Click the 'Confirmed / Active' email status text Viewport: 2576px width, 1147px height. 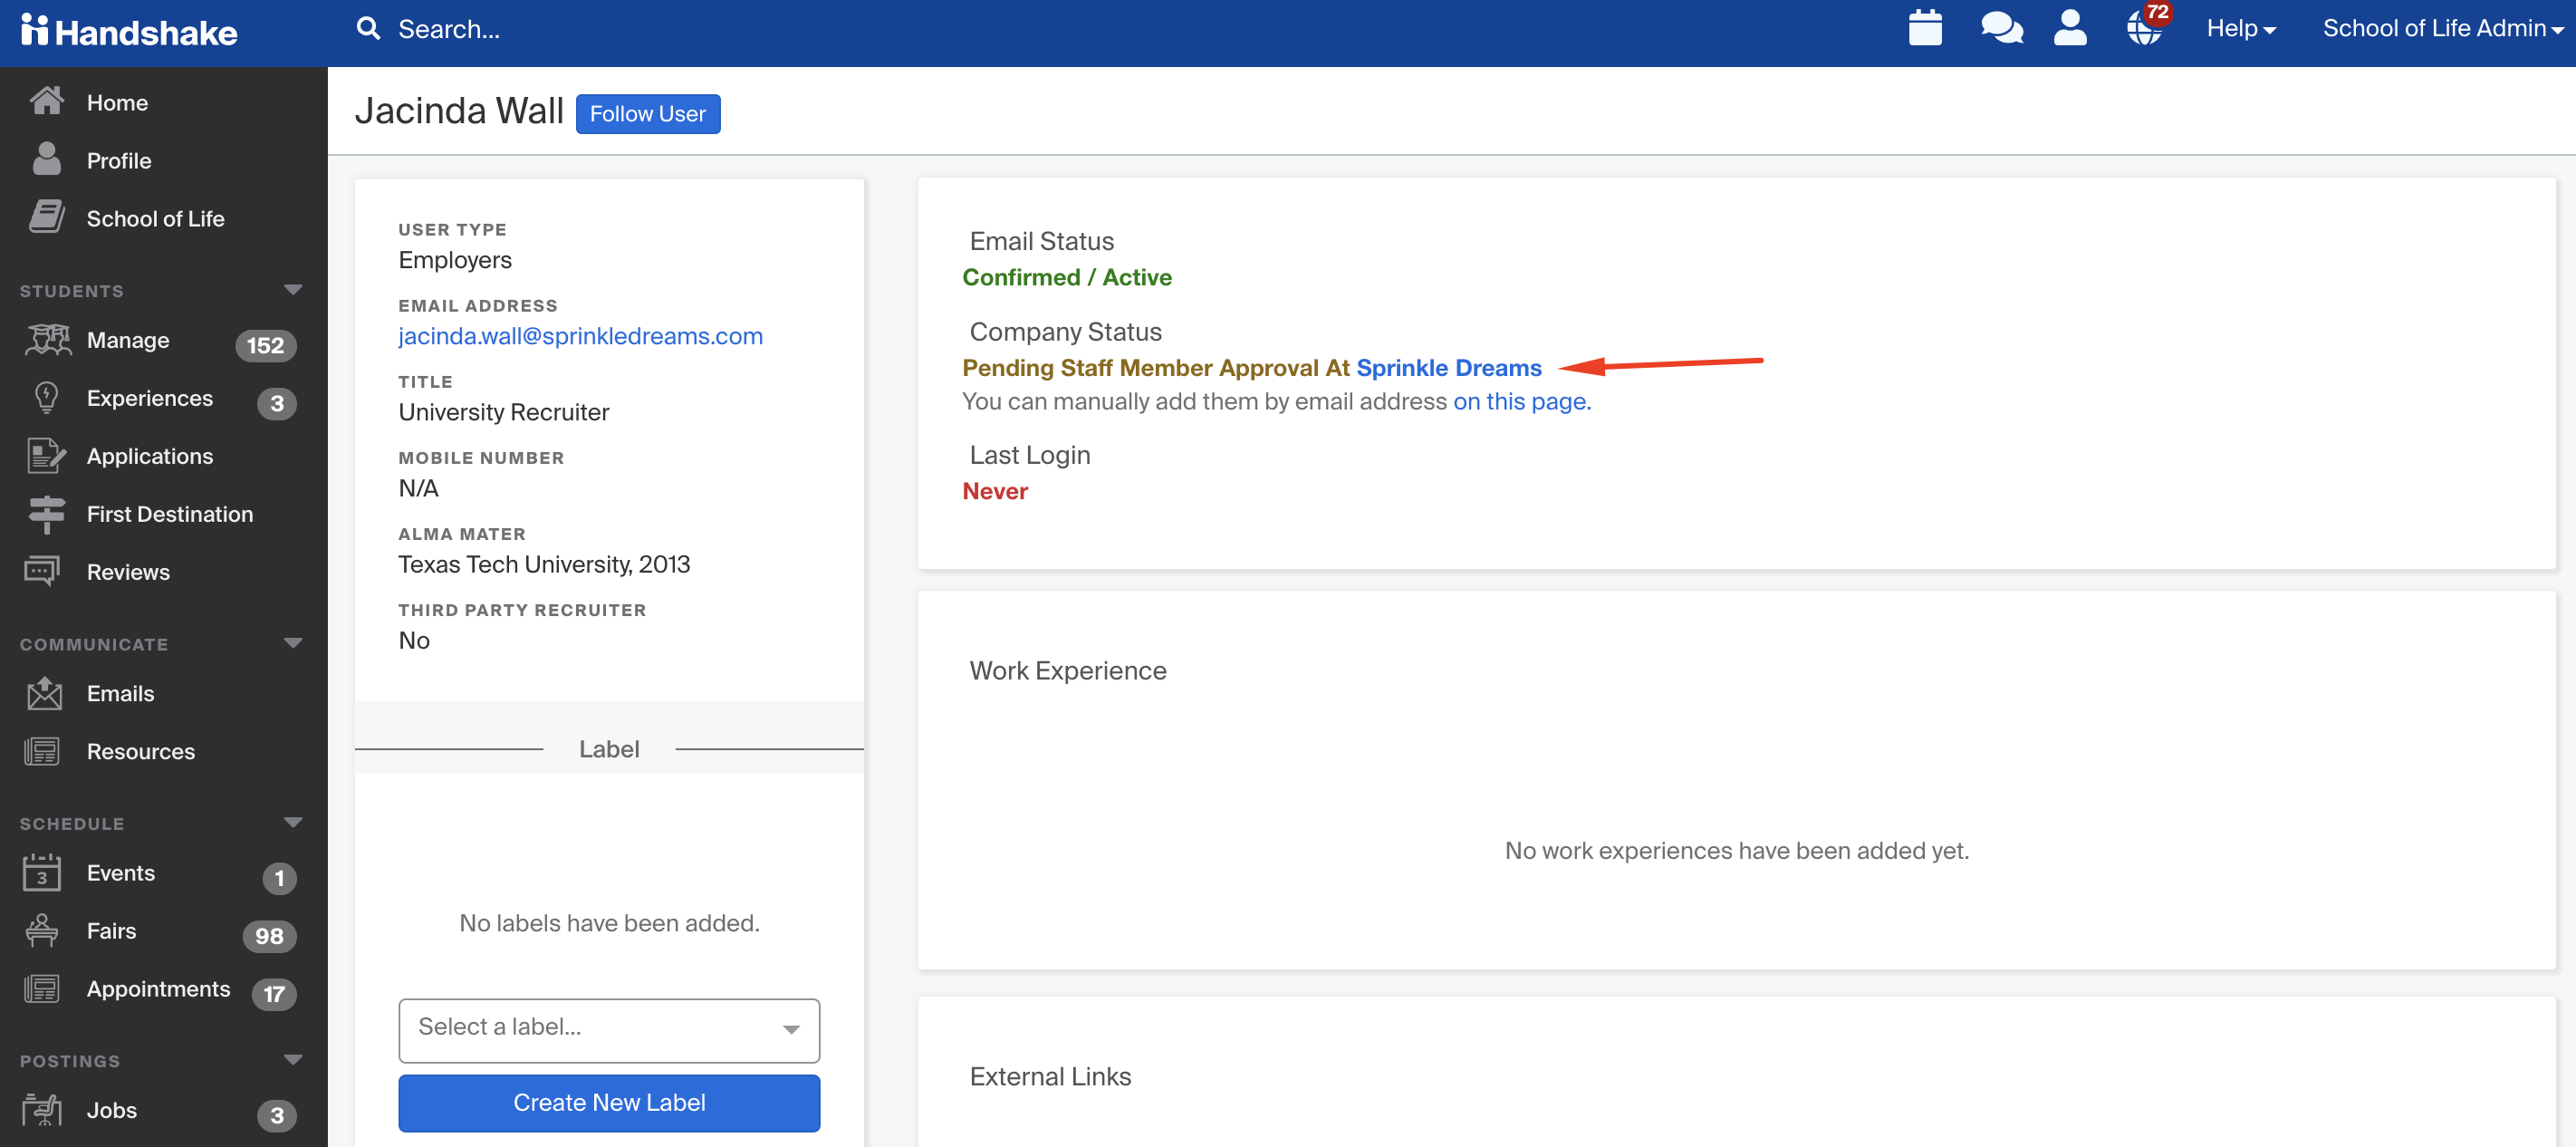point(1067,277)
